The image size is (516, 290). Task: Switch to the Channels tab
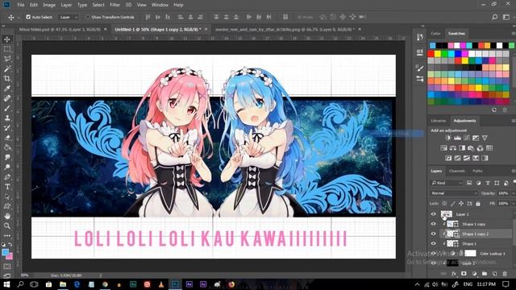457,171
